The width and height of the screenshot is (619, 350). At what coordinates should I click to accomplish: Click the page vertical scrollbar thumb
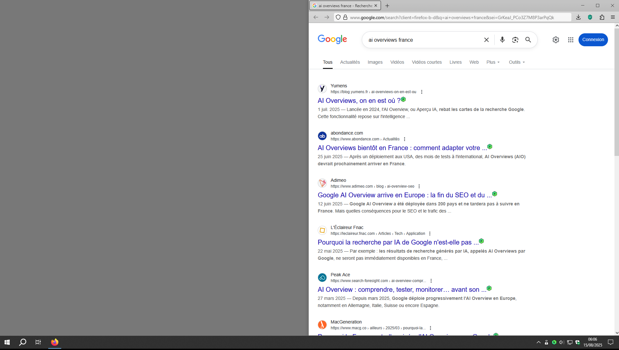[x=617, y=92]
